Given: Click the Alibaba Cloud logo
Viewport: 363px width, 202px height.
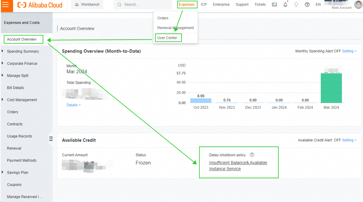Looking at the screenshot, I should (40, 5).
